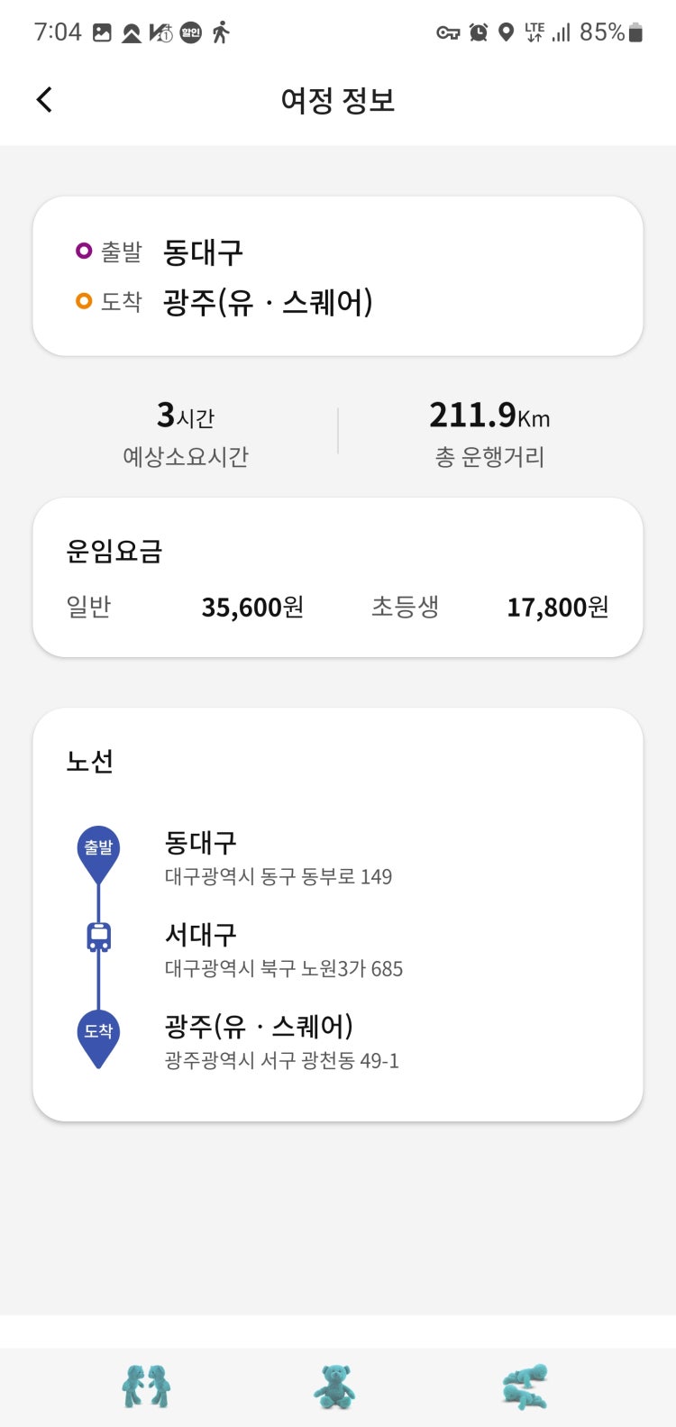This screenshot has height=1427, width=676.
Task: Select 광주(유·스퀘어) arrival route stop
Action: 281,1042
